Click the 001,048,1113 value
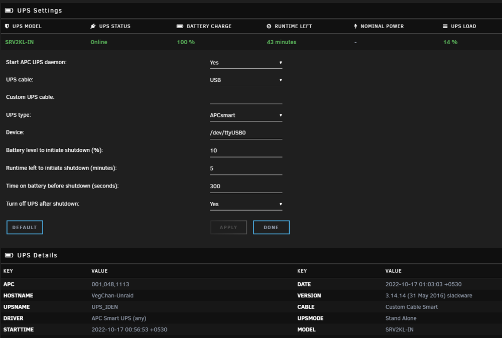Screen dimensions: 502x338 coord(110,284)
